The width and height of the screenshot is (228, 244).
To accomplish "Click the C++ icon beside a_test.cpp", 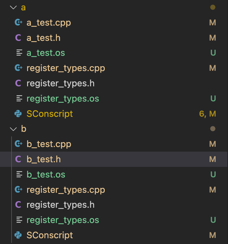I will pos(18,22).
